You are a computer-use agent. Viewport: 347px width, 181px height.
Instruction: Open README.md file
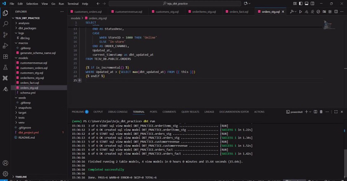(26, 137)
